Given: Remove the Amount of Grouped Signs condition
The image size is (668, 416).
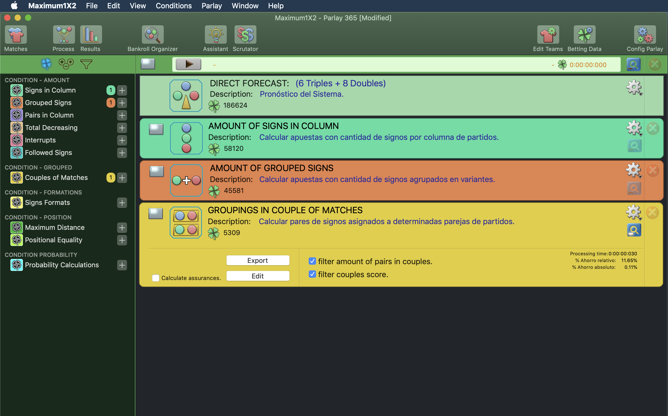Looking at the screenshot, I should pyautogui.click(x=653, y=171).
